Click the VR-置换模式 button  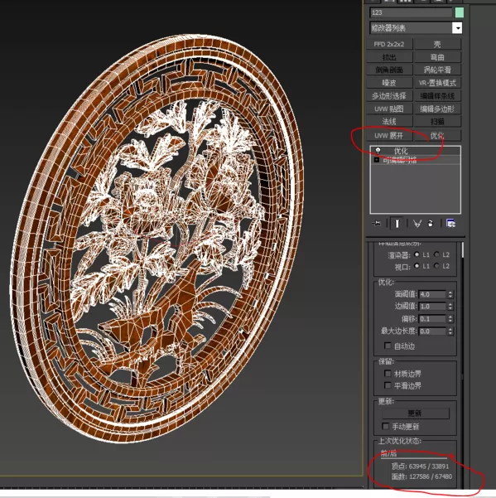[437, 83]
